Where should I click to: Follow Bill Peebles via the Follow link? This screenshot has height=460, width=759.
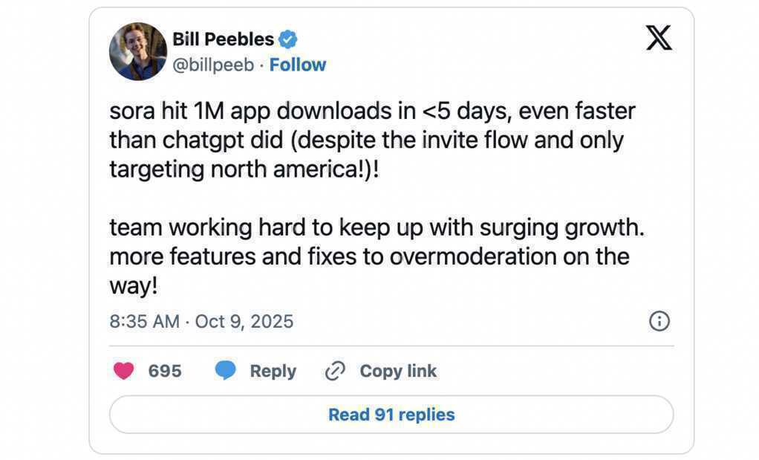tap(298, 65)
